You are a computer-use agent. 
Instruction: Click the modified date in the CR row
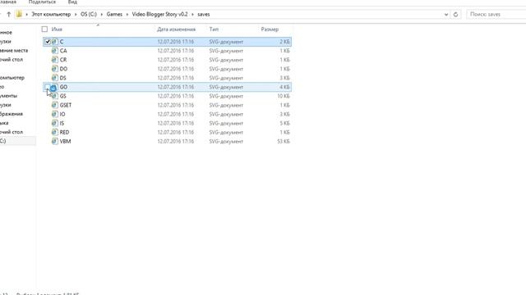click(176, 60)
